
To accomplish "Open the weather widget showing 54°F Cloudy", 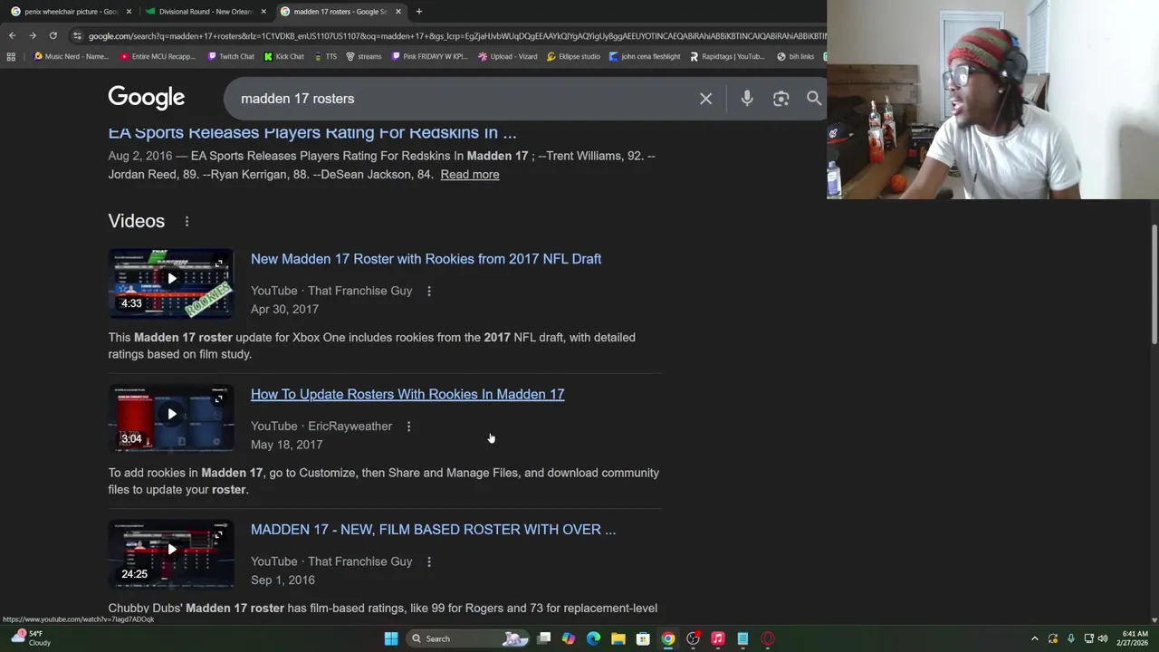I will [33, 638].
